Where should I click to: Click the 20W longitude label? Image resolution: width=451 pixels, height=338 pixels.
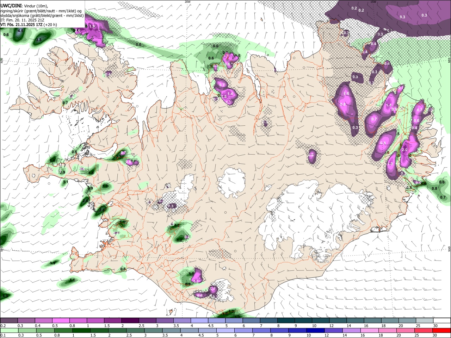coord(187,1)
